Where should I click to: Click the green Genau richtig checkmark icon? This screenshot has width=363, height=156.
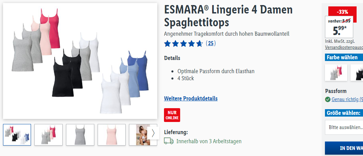tap(328, 99)
